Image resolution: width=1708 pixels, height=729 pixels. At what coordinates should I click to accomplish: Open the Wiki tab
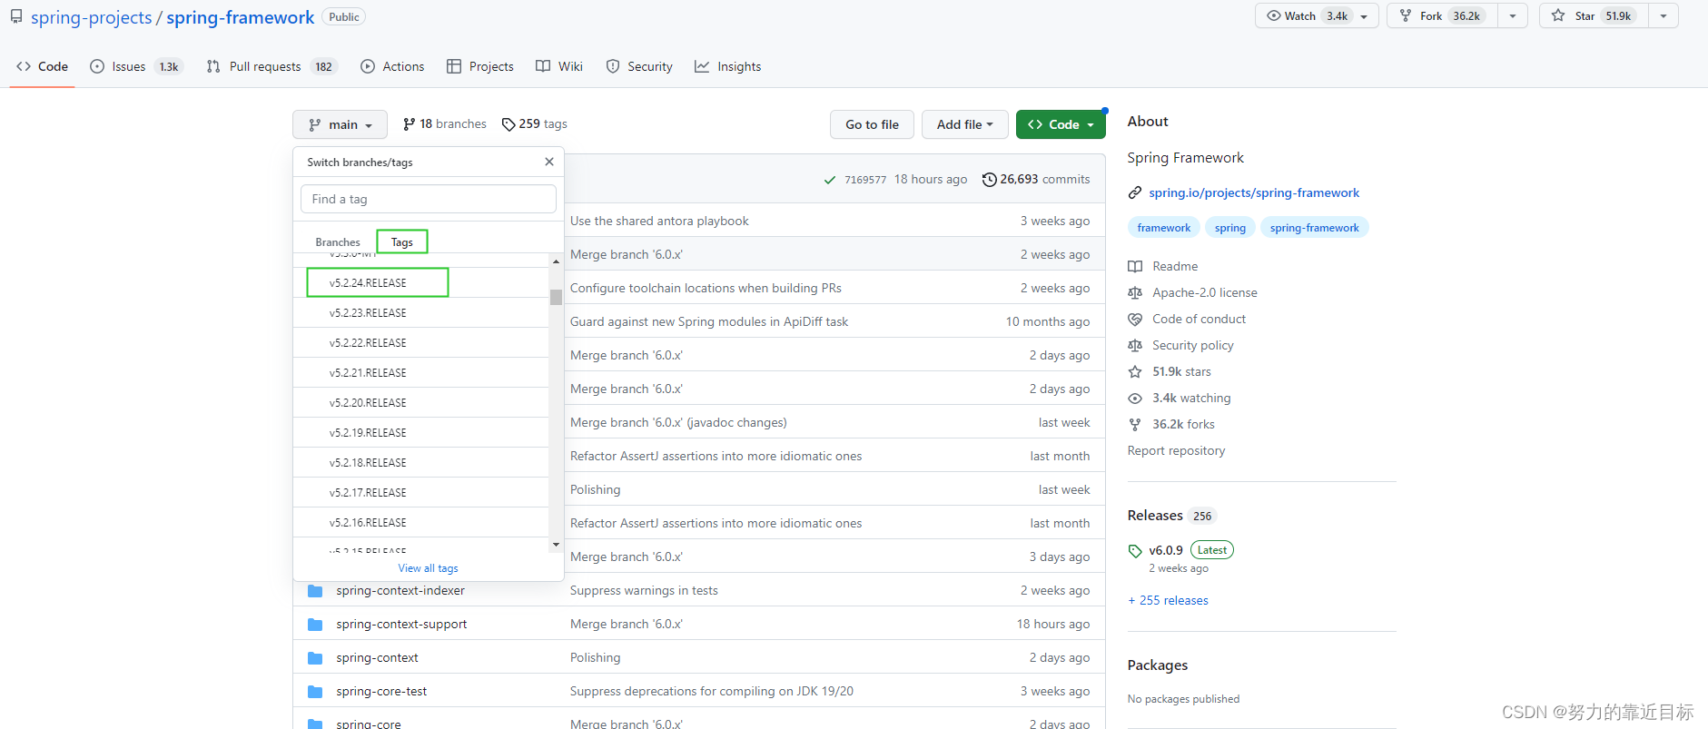559,66
